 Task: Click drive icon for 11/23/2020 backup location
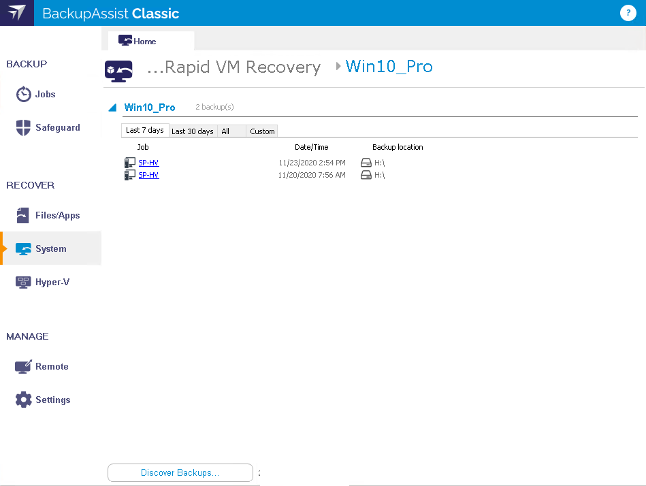366,163
